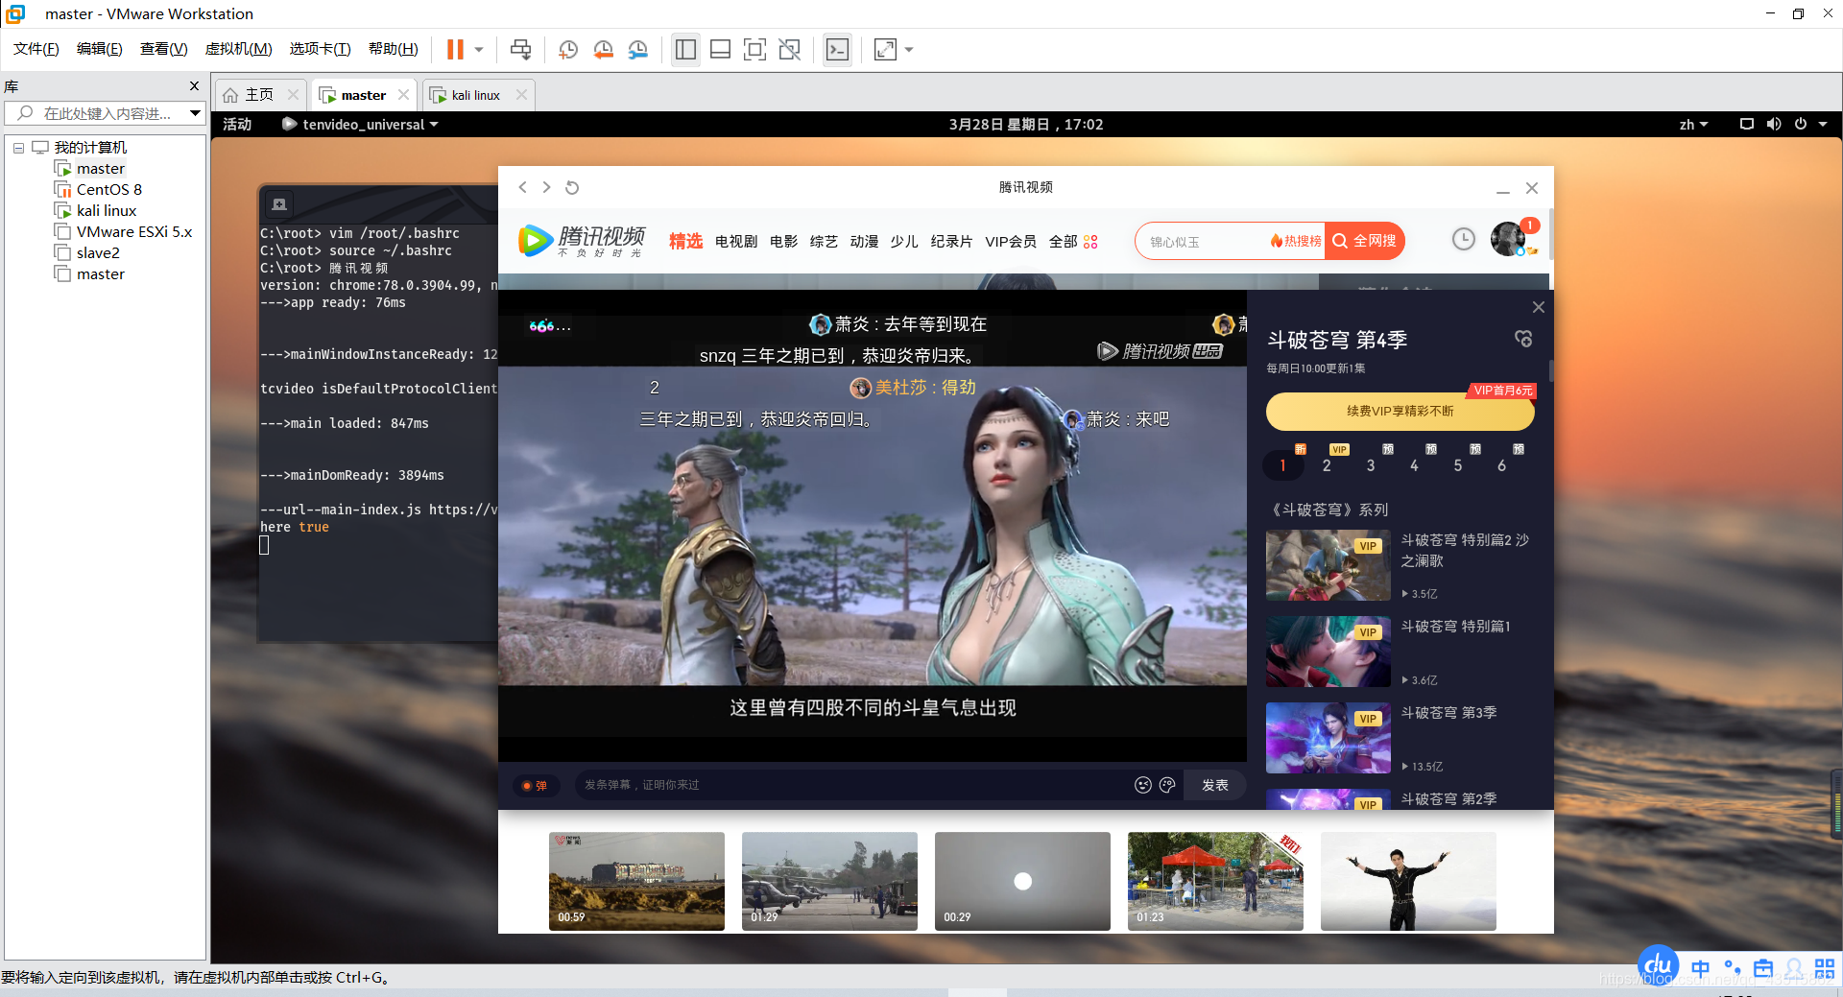The width and height of the screenshot is (1843, 997).
Task: Open the 全部 categories grid menu
Action: coord(1073,242)
